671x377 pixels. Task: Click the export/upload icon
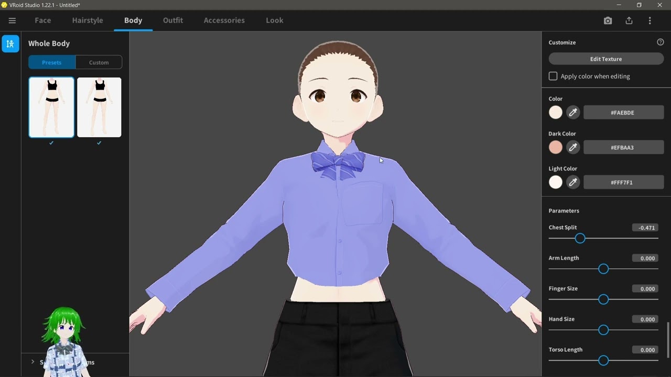pyautogui.click(x=629, y=20)
